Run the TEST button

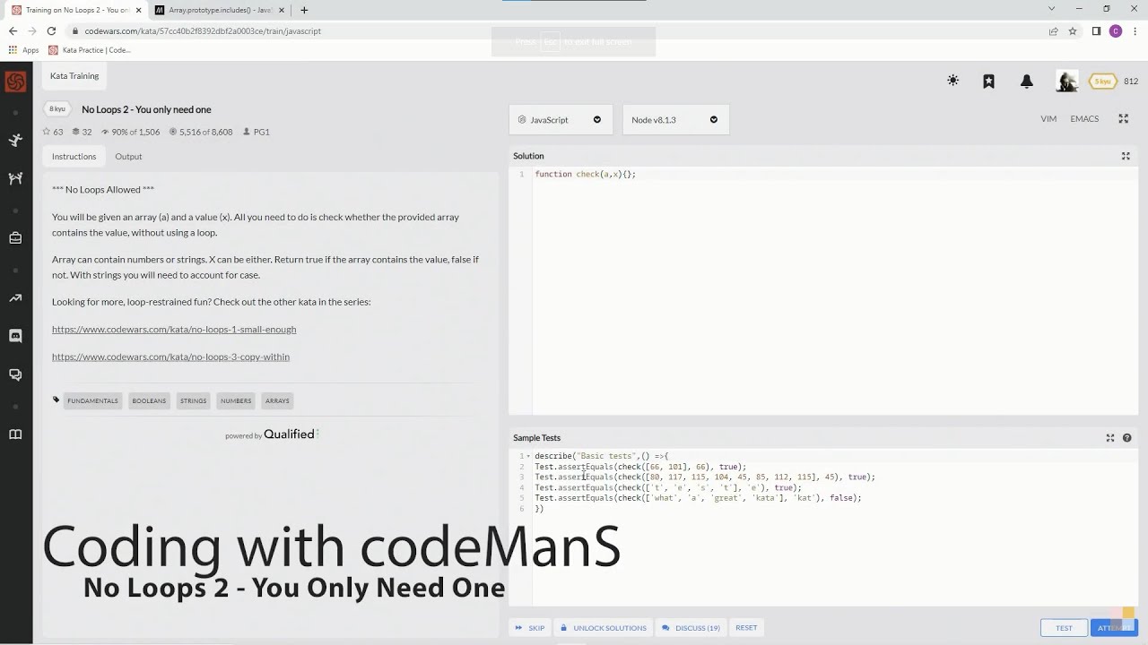[1064, 628]
